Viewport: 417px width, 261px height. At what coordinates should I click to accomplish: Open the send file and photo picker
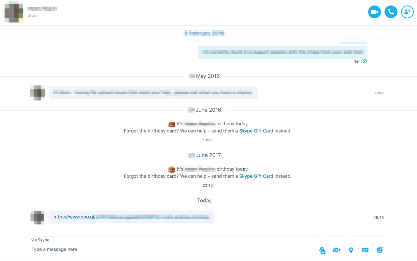322,250
